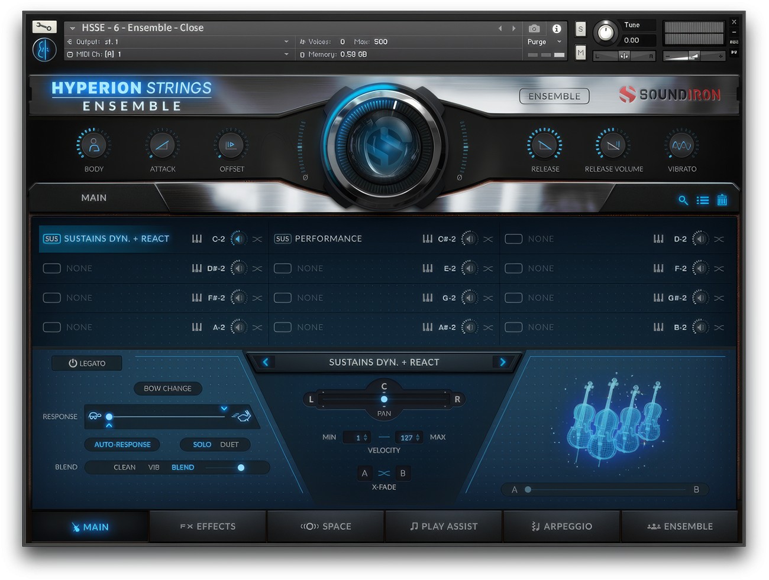Click the empty NONE slot at D#-2
769x580 pixels.
click(x=79, y=268)
